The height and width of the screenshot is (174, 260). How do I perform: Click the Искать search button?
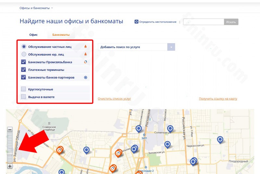(x=231, y=22)
